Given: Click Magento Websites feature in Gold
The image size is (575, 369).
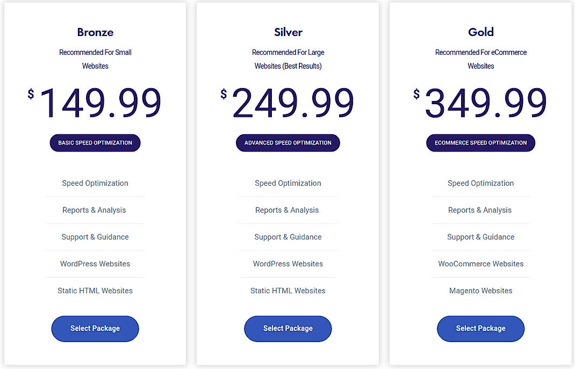Looking at the screenshot, I should pos(481,291).
